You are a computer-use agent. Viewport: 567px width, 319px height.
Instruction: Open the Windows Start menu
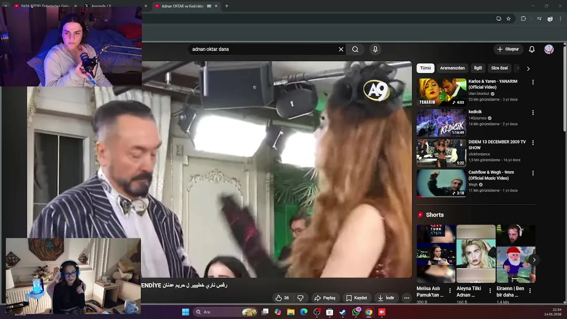186,312
